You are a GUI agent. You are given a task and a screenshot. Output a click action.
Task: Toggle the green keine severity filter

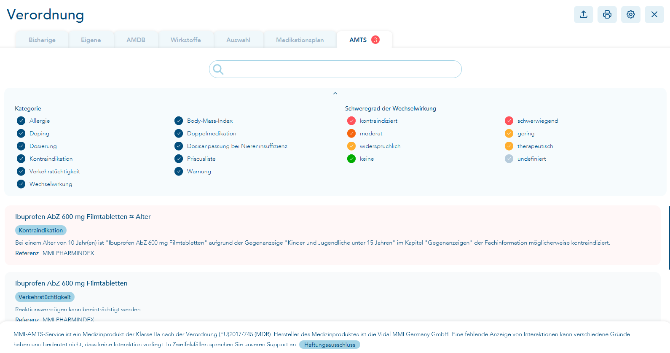coord(351,159)
